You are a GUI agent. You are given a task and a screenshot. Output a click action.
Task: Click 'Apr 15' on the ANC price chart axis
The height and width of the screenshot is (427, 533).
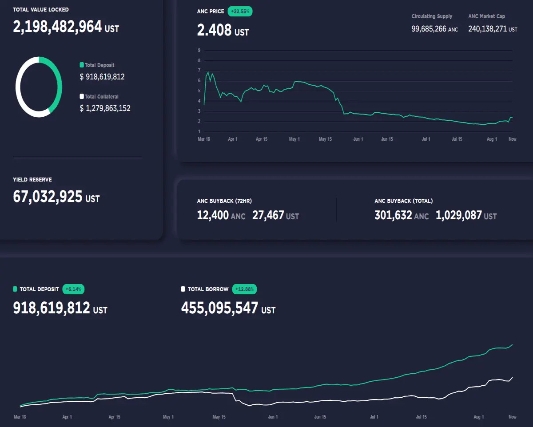[262, 139]
